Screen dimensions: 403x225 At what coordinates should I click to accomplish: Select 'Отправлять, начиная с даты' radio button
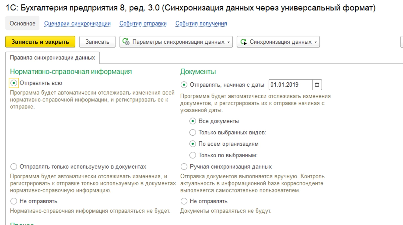[x=184, y=85]
